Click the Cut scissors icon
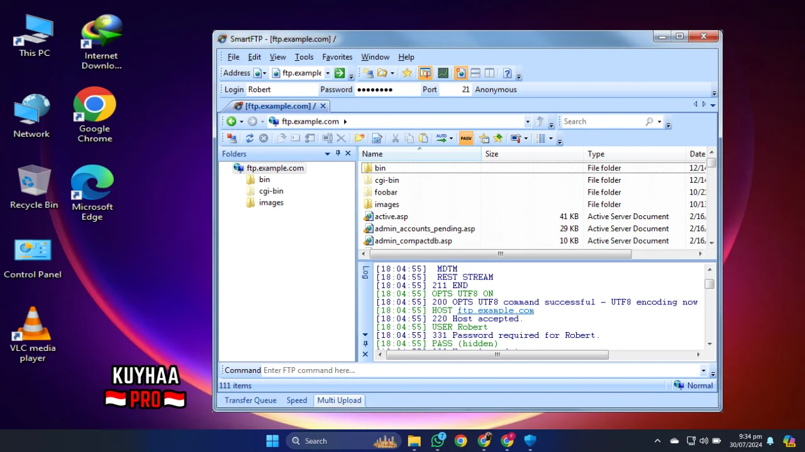Image resolution: width=805 pixels, height=452 pixels. pos(396,138)
